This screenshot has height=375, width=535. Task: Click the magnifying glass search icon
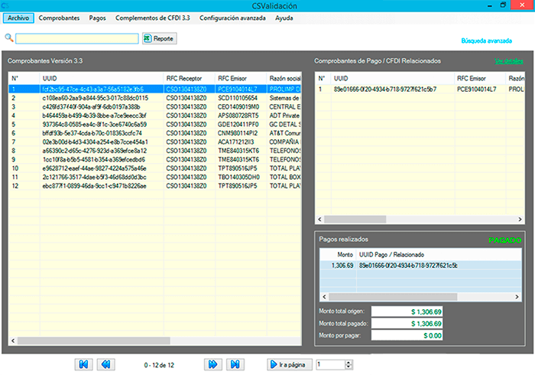[x=9, y=37]
